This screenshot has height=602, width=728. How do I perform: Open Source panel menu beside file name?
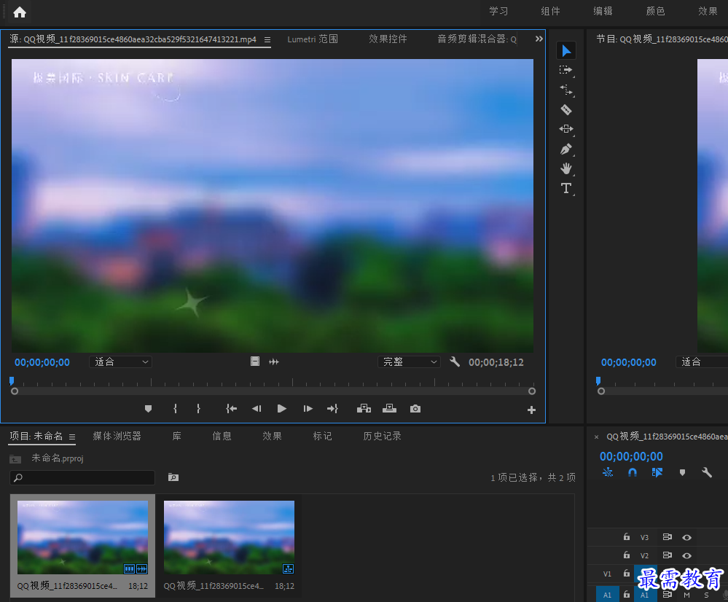click(x=267, y=40)
